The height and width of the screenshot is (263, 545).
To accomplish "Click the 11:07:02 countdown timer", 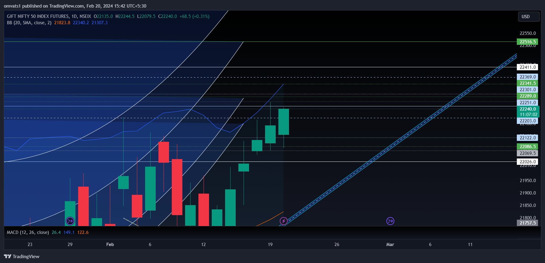I will click(528, 115).
